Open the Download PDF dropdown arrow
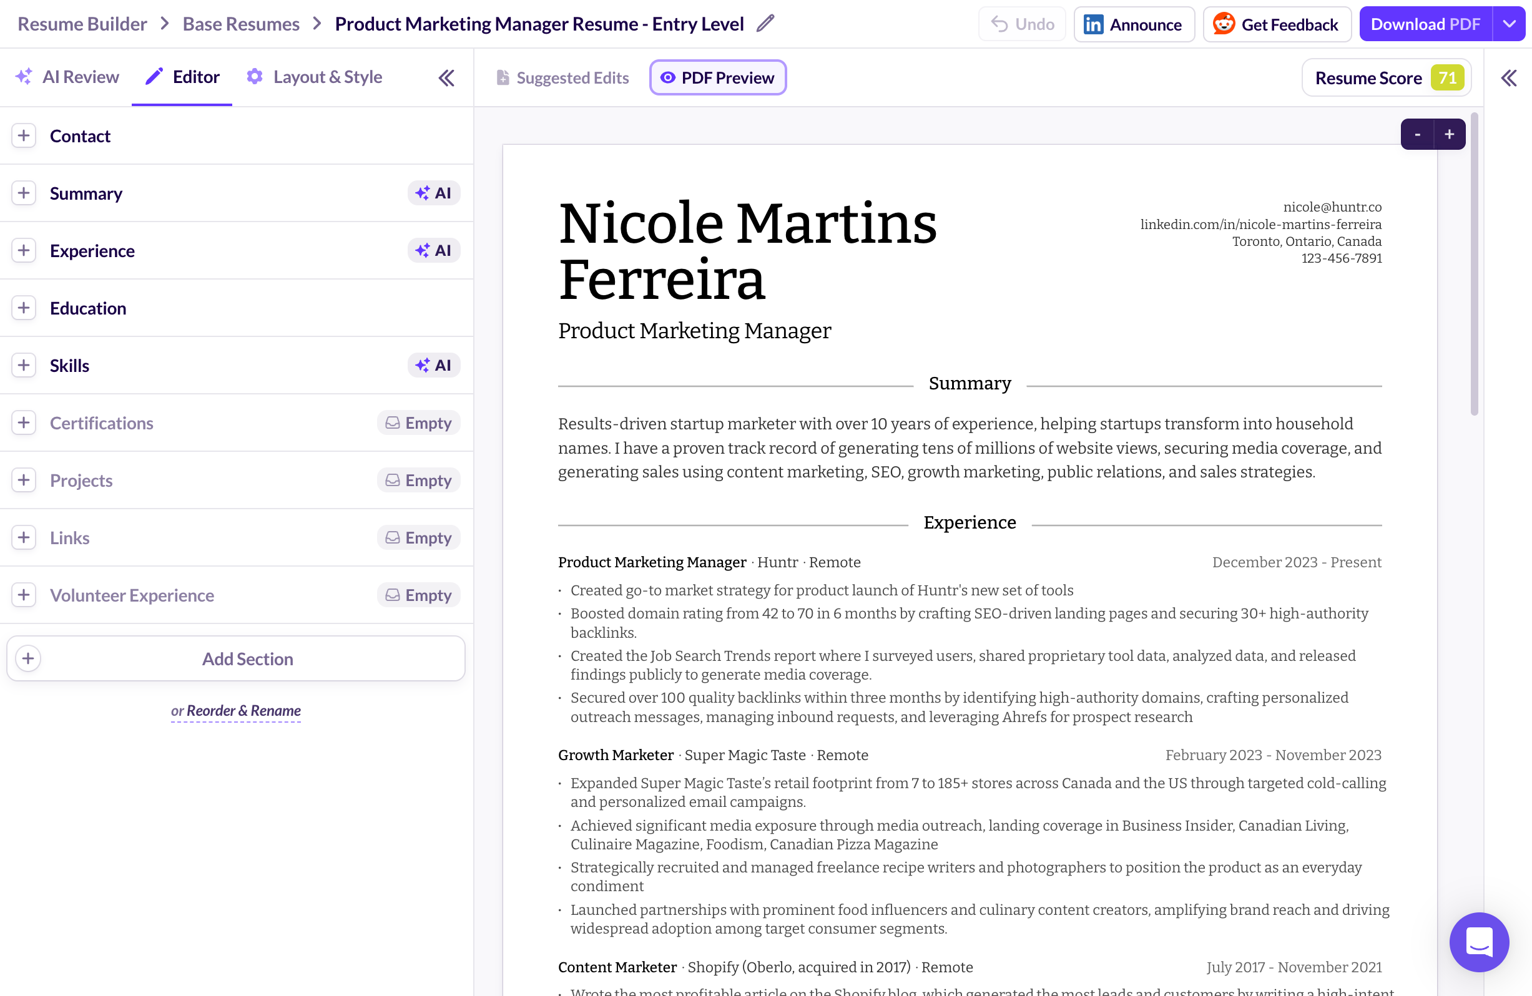Viewport: 1532px width, 996px height. (x=1509, y=24)
